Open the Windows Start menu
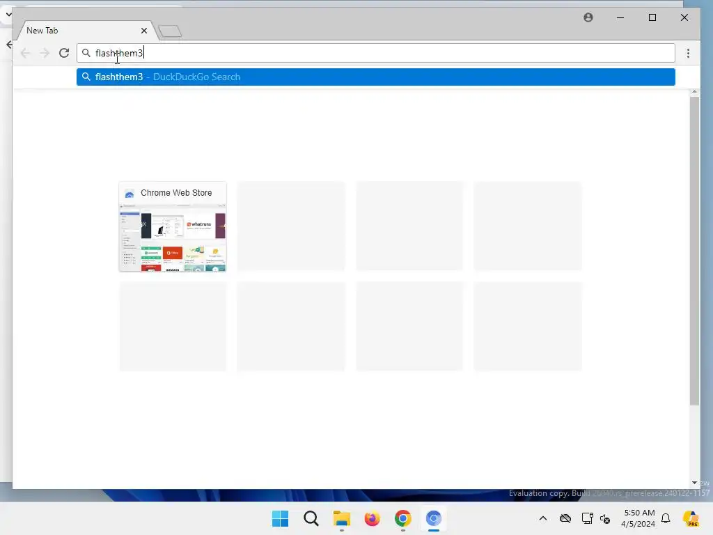 click(x=280, y=518)
